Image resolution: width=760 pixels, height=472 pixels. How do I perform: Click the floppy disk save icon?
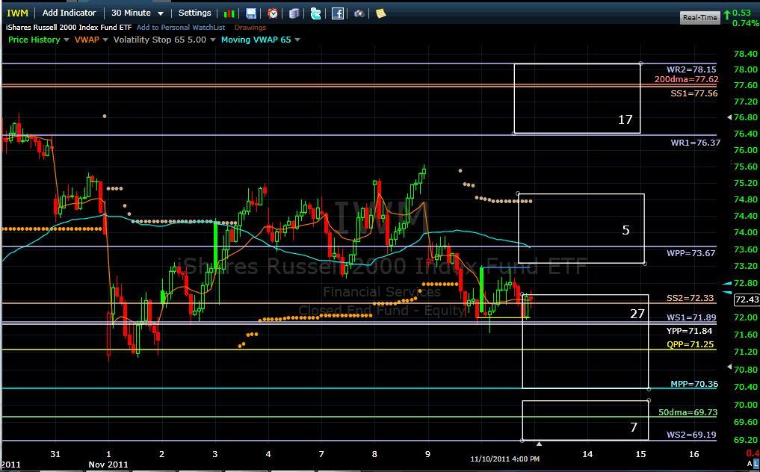(251, 13)
